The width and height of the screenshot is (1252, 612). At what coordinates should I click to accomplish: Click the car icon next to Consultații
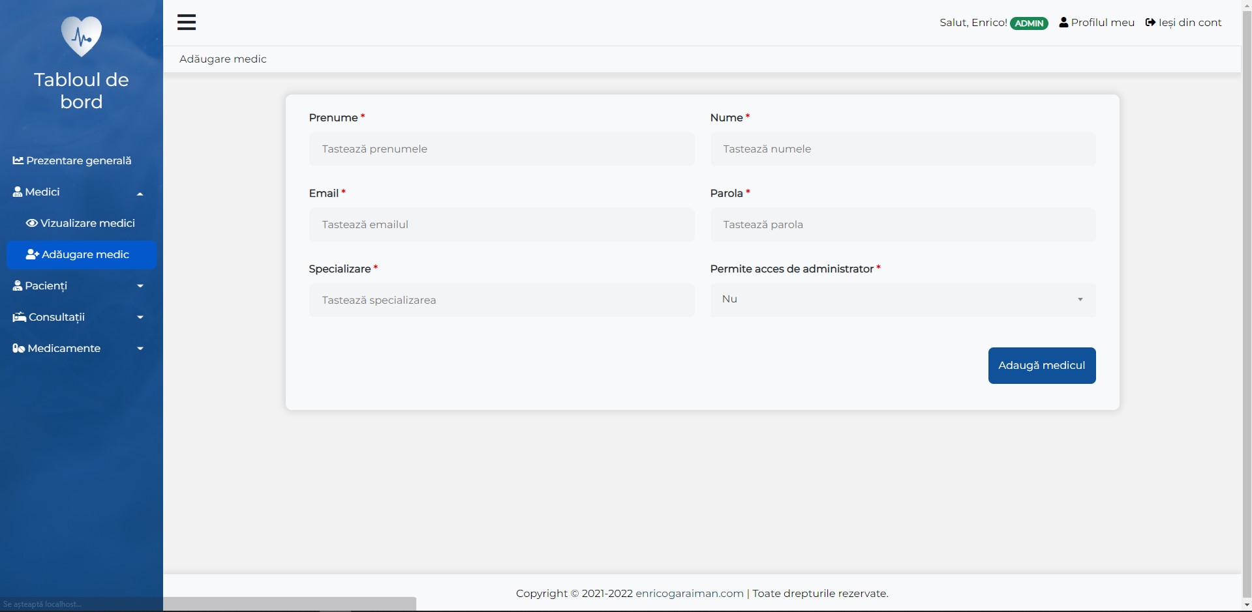(18, 317)
